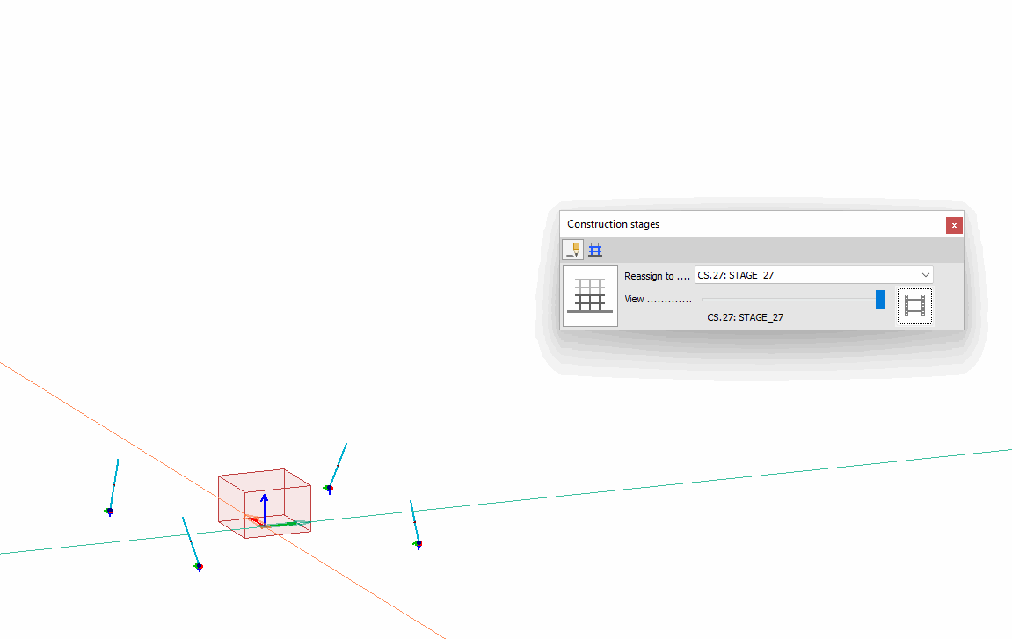Click the dropdown chevron beside CS.27: STAGE_27
Screen dimensions: 1012x639
click(925, 275)
